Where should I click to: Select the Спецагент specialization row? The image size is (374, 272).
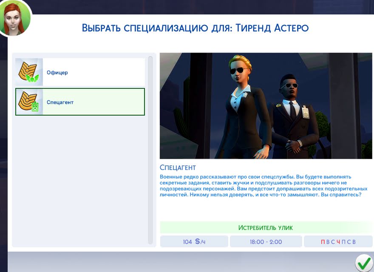pos(80,102)
